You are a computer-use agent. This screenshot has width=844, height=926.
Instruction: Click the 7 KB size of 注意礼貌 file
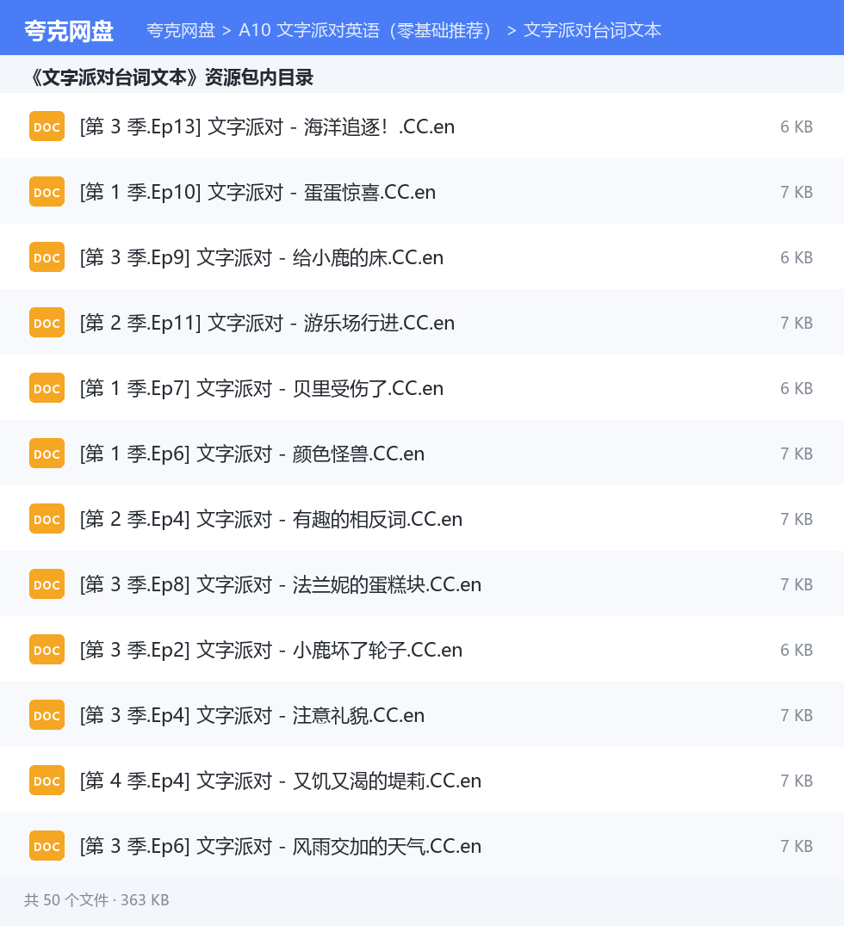pyautogui.click(x=796, y=715)
